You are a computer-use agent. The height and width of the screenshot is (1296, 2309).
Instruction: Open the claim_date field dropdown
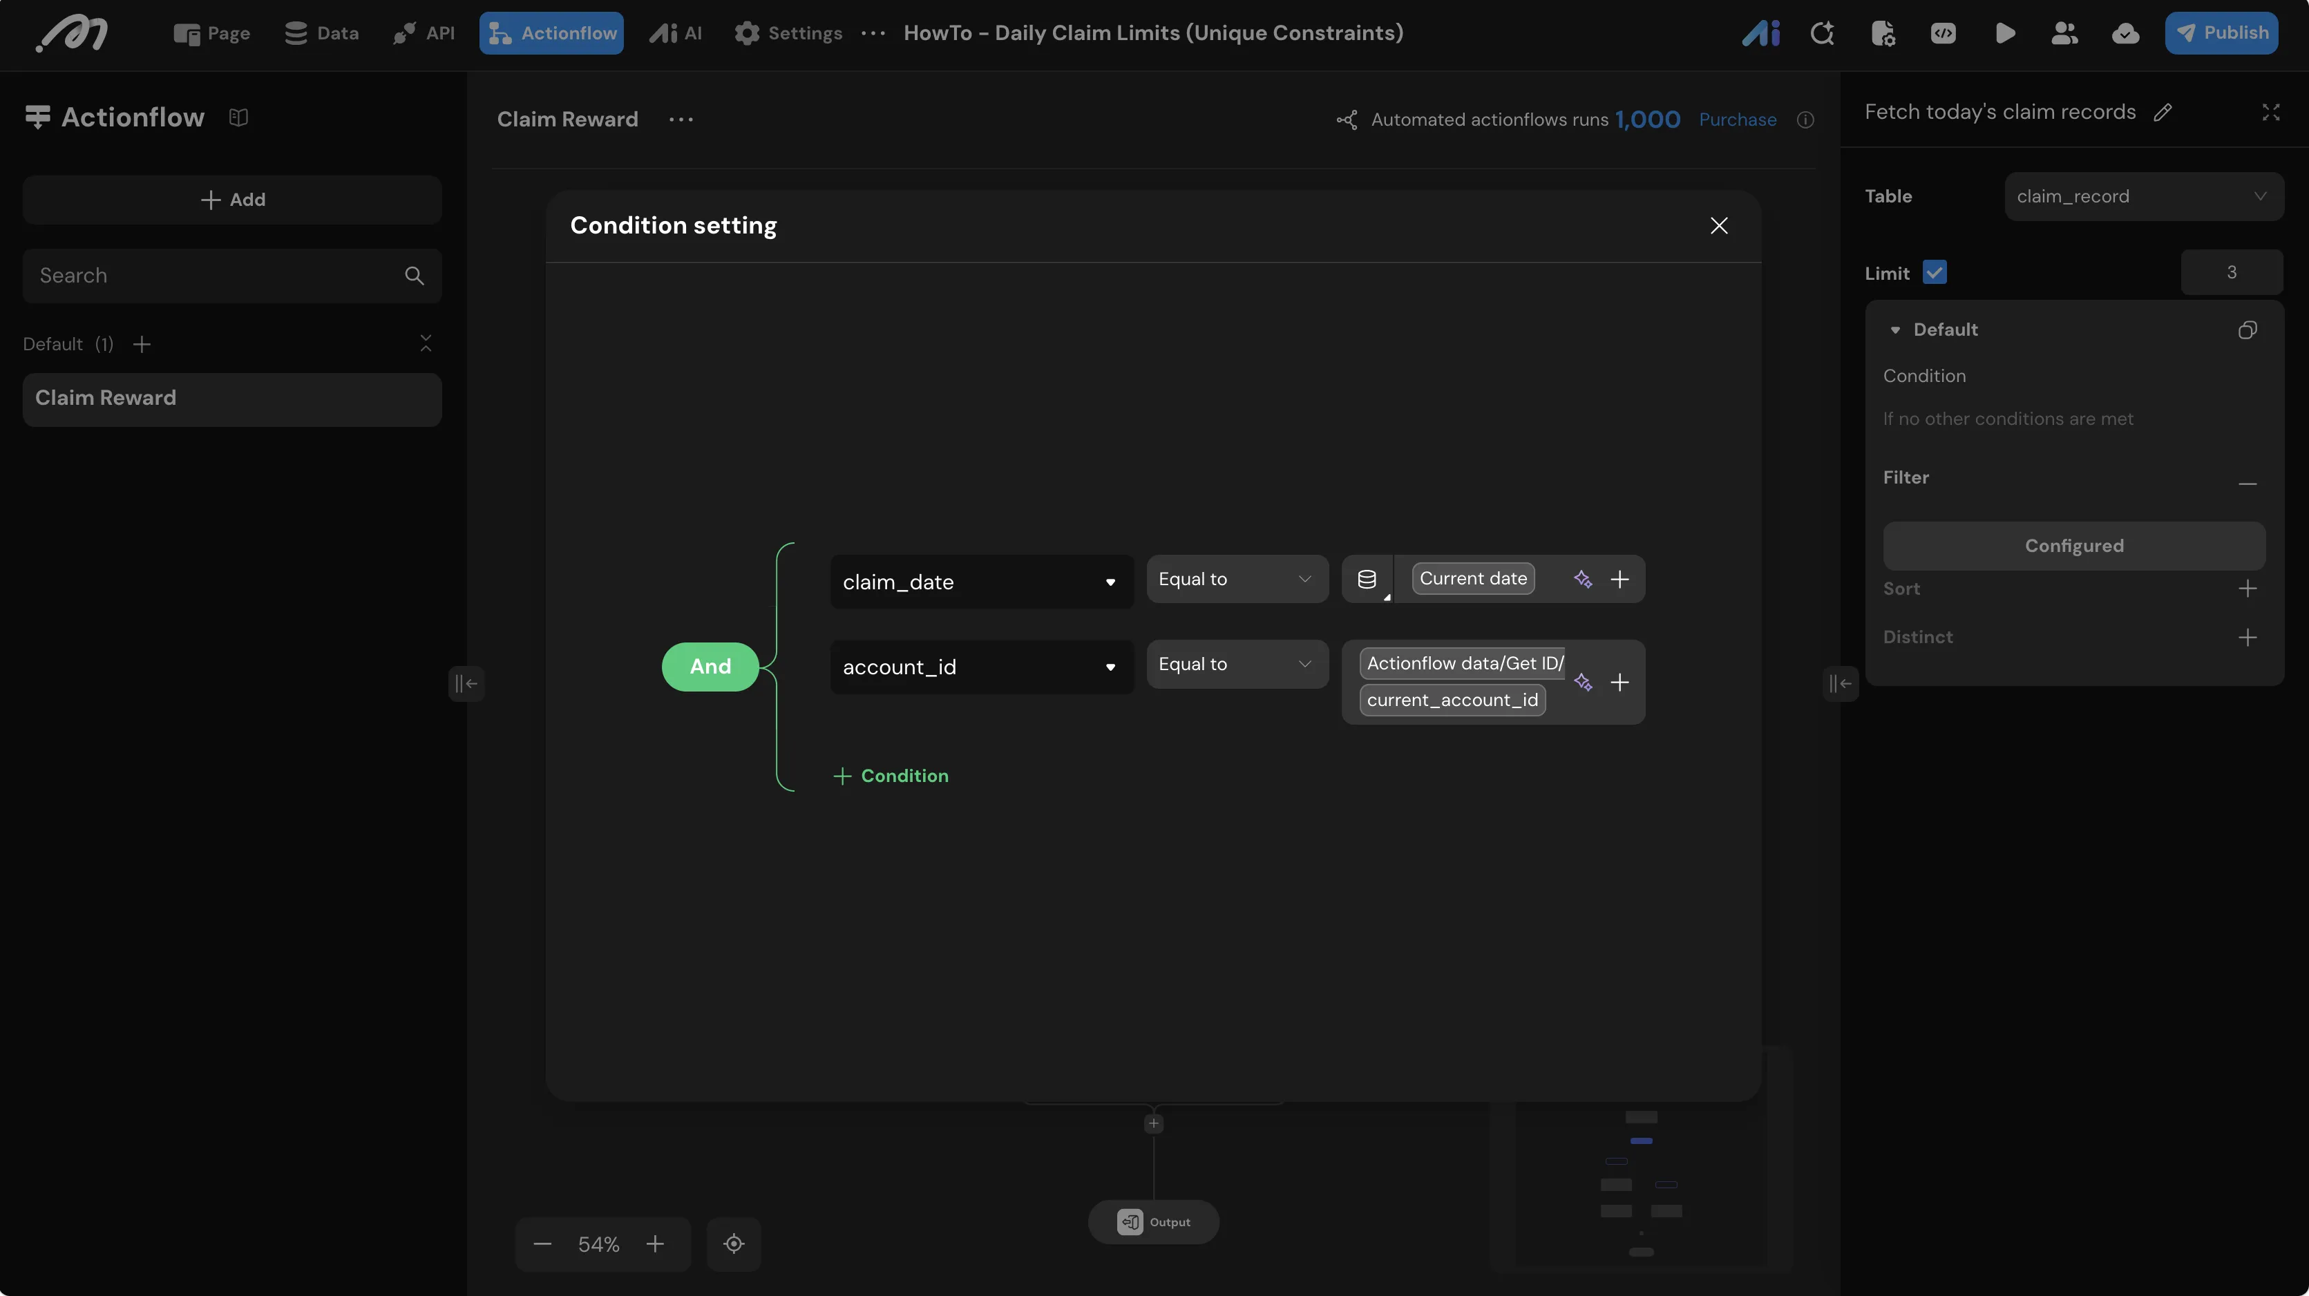tap(982, 582)
